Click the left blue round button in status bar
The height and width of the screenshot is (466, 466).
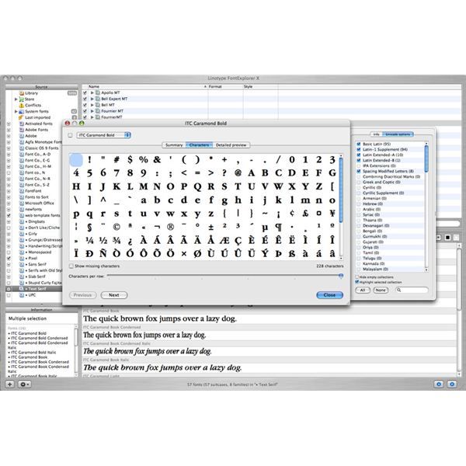439,384
